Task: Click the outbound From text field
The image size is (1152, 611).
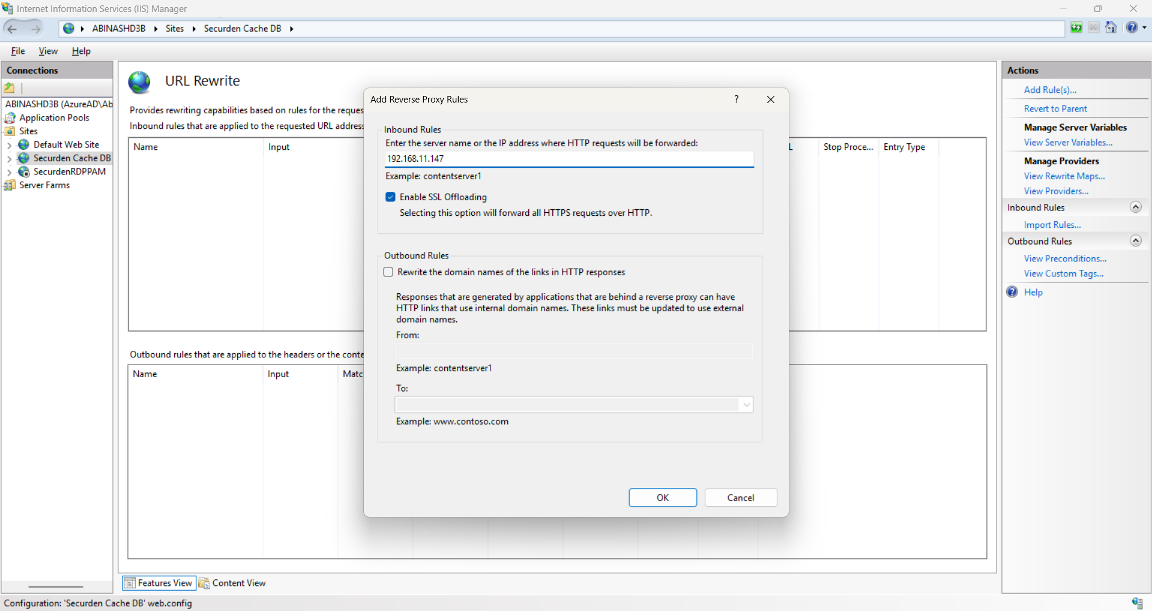Action: click(574, 351)
